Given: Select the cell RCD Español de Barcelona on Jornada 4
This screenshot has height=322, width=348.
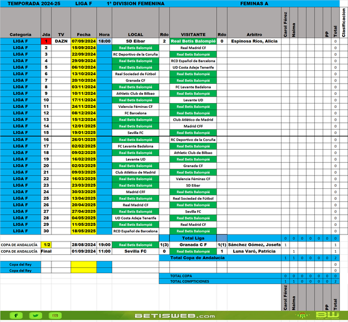Looking at the screenshot, I should pyautogui.click(x=193, y=61).
